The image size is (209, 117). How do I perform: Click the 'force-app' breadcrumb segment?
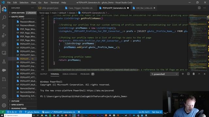(44, 13)
